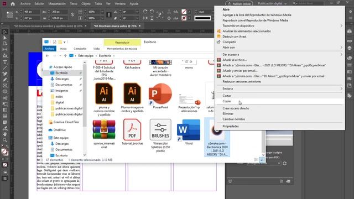
Task: Open the Explorer Vista ribbon tab
Action: click(96, 49)
